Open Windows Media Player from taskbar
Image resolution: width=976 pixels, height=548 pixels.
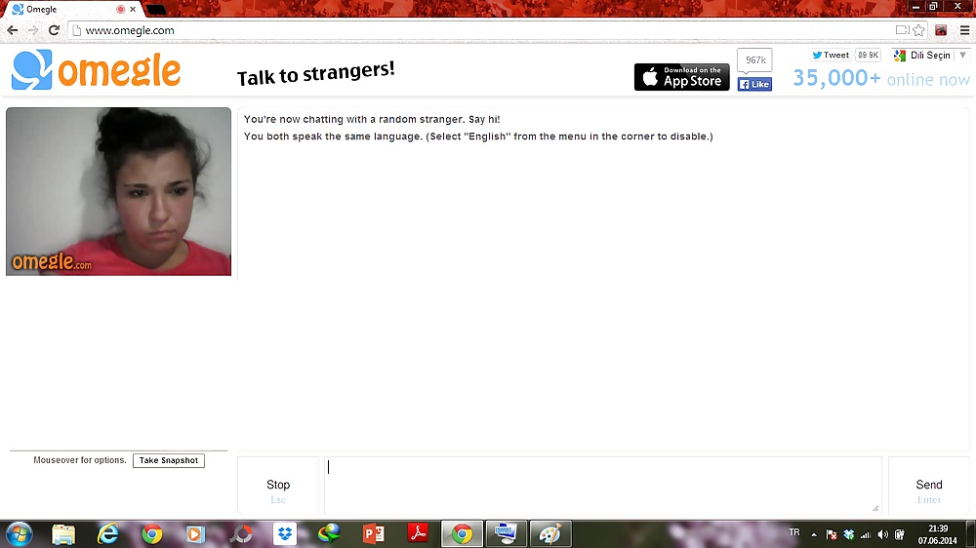[x=195, y=534]
